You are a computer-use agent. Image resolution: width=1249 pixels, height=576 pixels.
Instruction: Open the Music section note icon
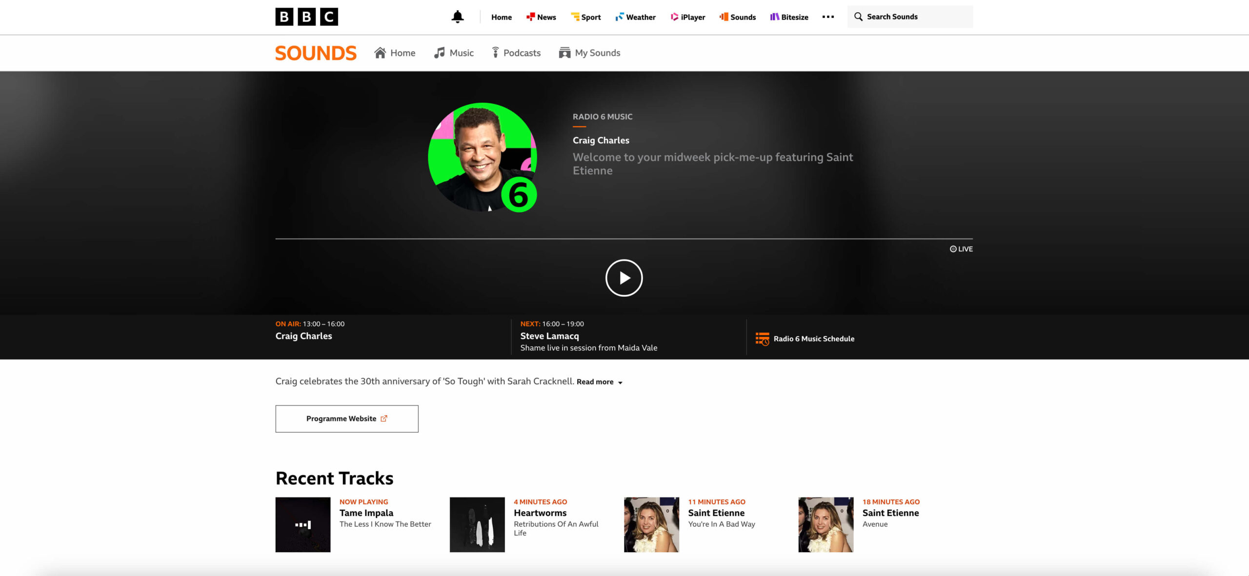tap(439, 53)
